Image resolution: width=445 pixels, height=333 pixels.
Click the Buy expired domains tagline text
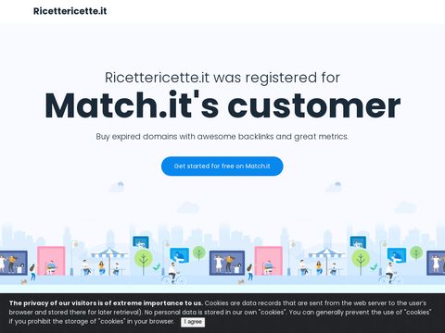coord(222,137)
